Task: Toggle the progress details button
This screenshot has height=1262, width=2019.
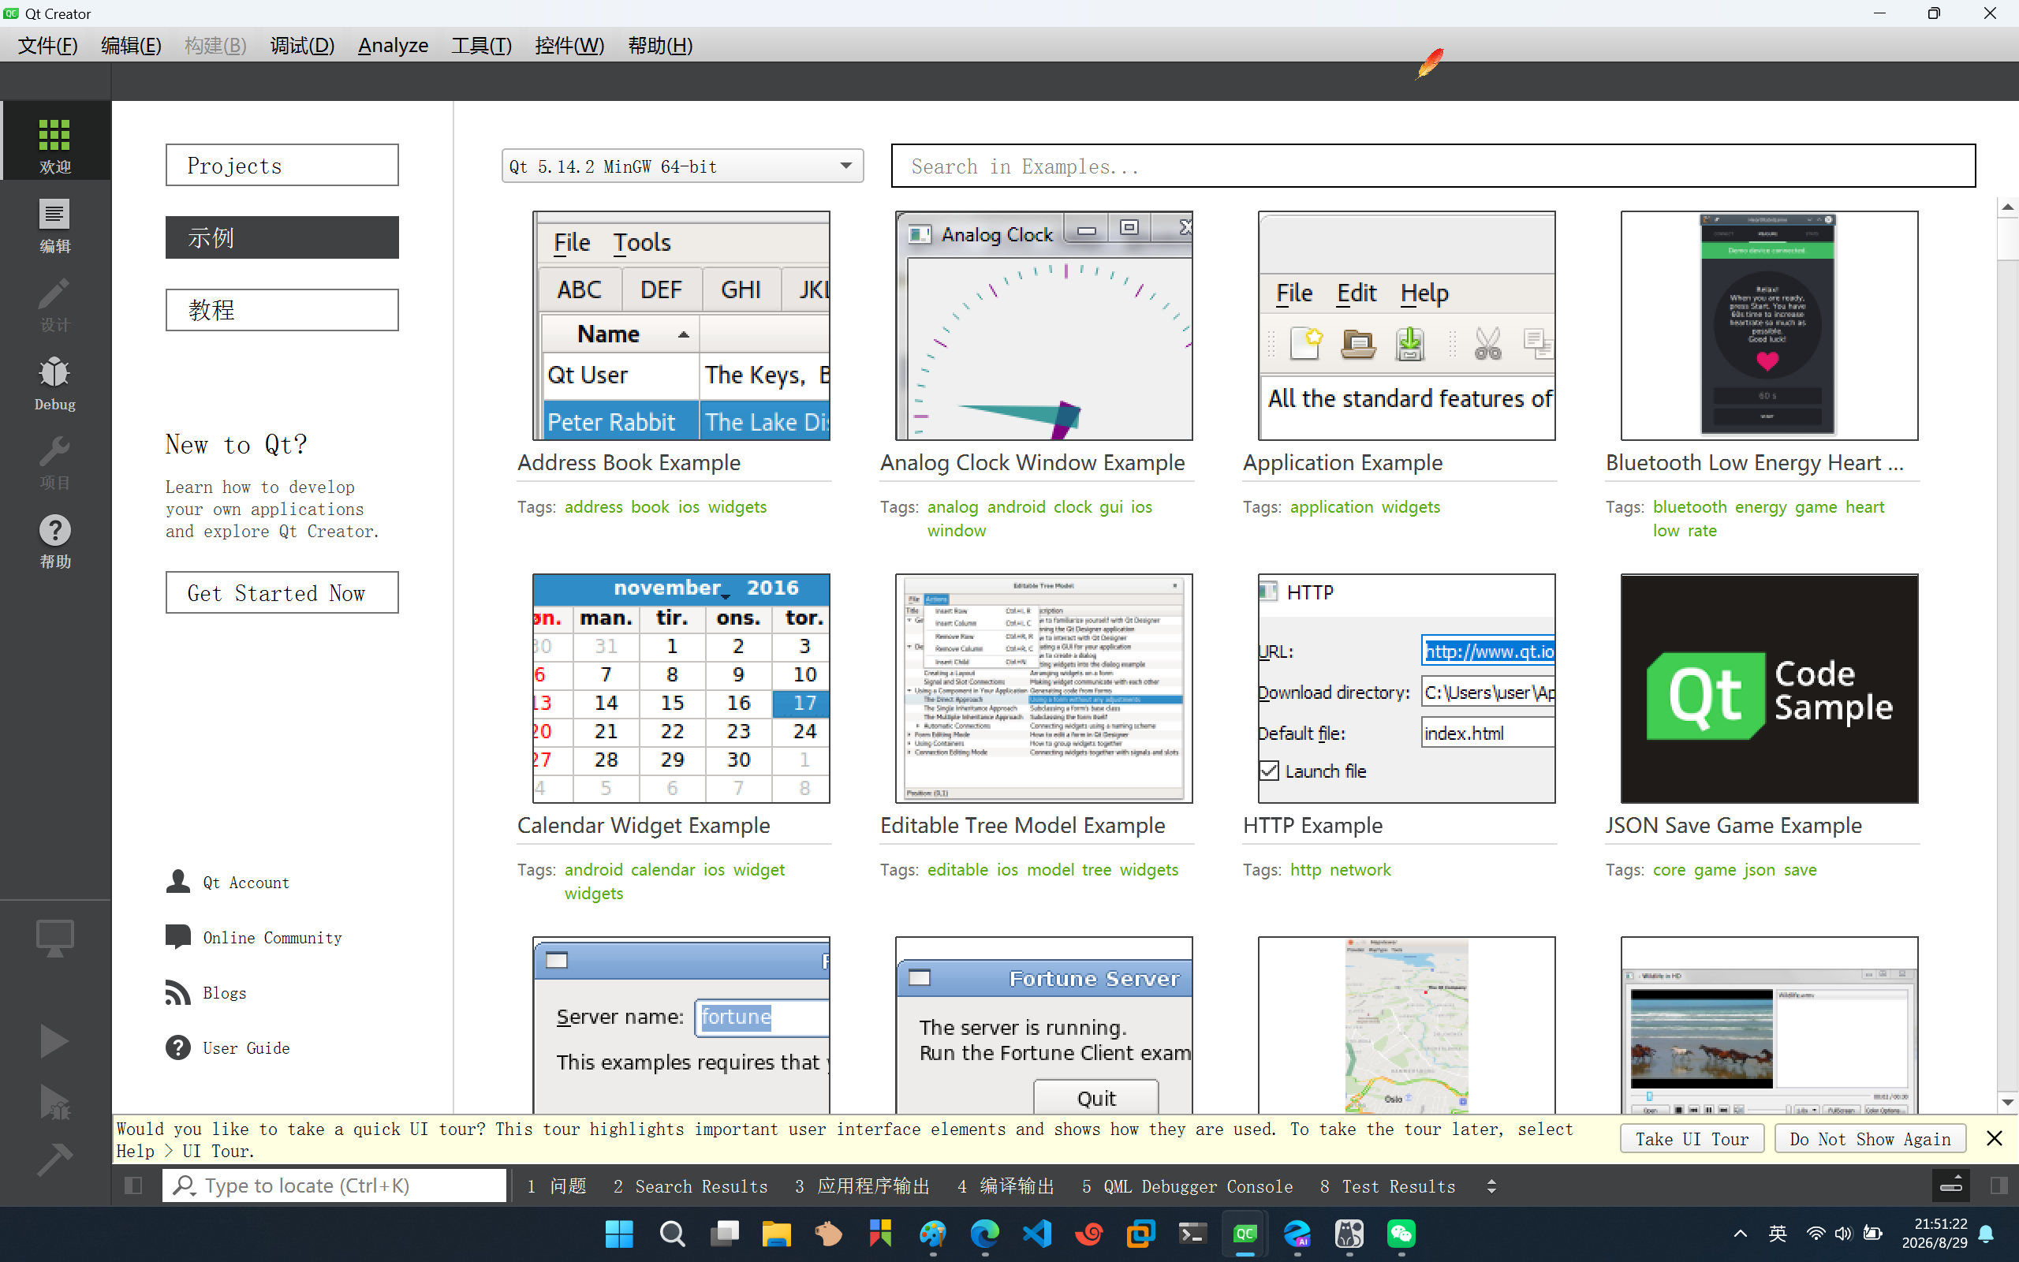Action: coord(1951,1185)
